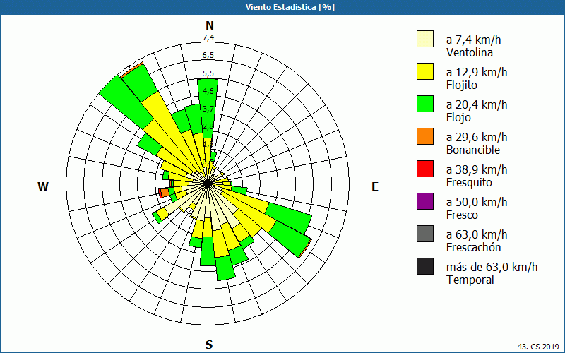Click the orange Bonancible legend swatch

point(425,136)
